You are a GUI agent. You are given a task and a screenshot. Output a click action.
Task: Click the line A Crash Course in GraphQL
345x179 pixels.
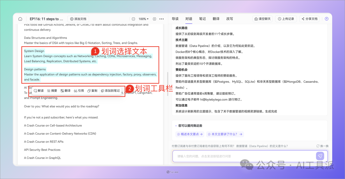(42, 158)
